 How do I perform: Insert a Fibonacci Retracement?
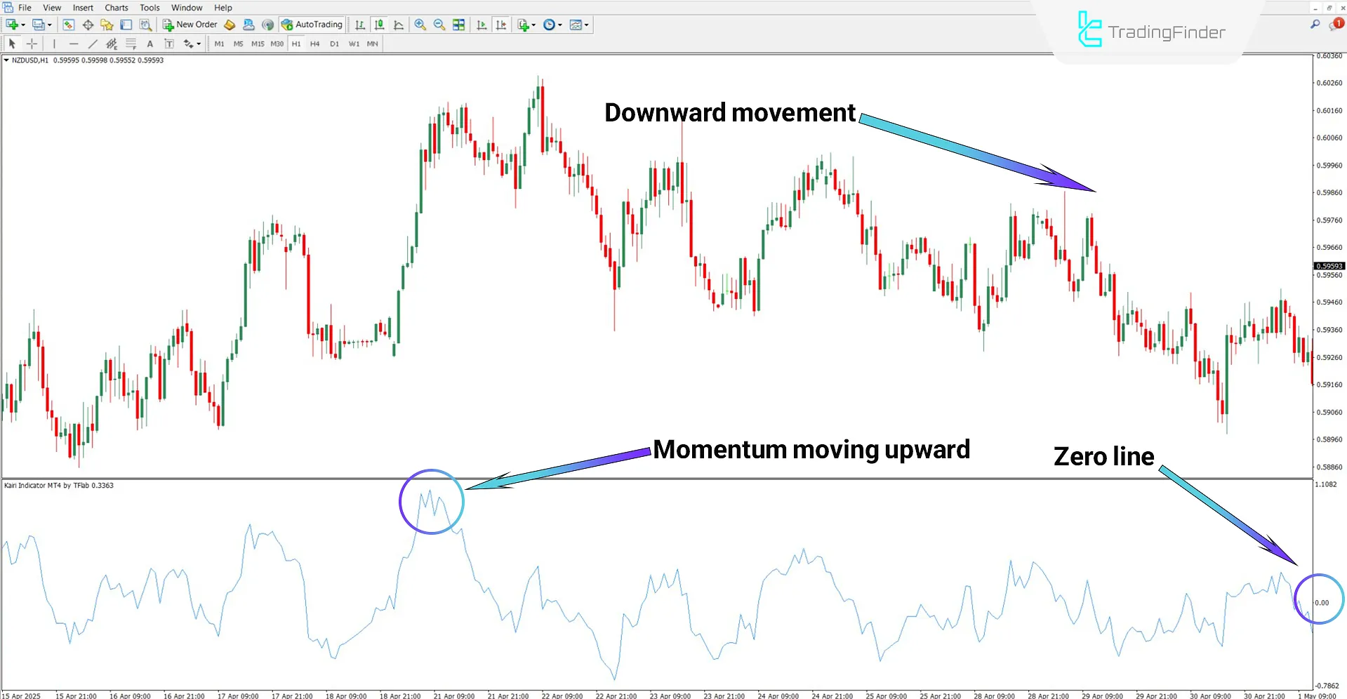(x=131, y=43)
